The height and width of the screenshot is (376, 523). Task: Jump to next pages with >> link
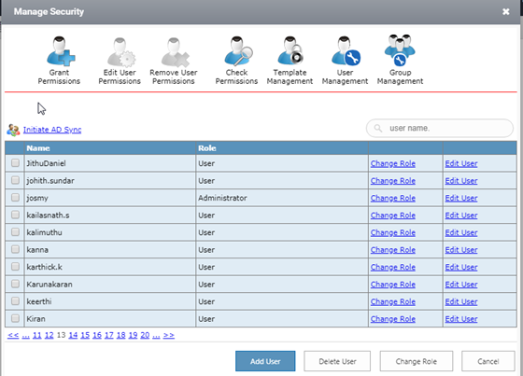[x=169, y=335]
